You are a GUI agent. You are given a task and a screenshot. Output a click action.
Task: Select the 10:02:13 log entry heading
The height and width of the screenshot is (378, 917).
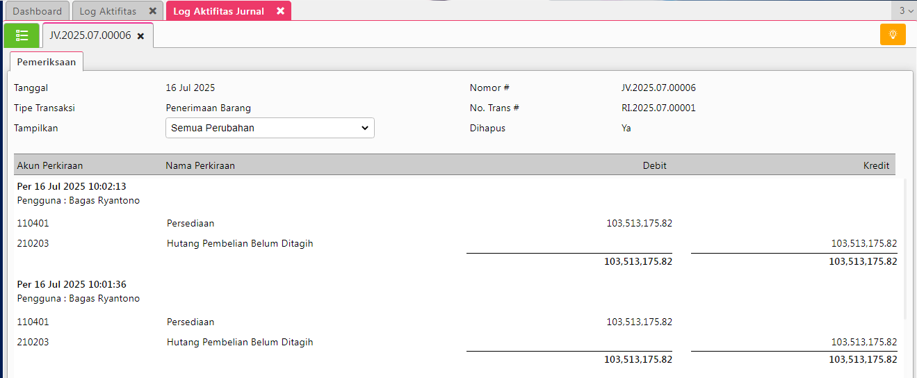click(72, 186)
